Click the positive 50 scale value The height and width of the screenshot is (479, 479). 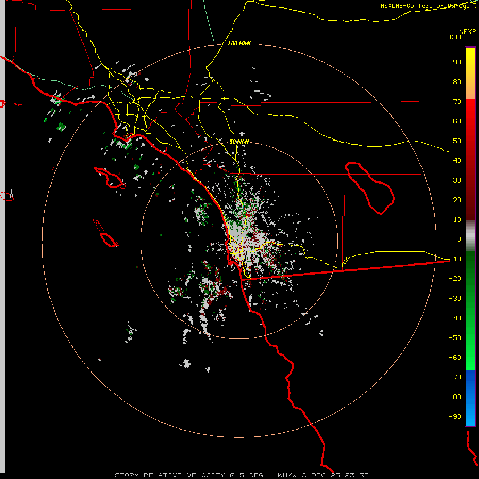[457, 141]
